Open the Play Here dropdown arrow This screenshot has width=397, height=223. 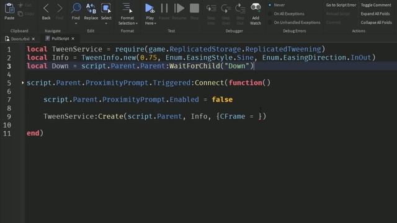click(x=155, y=24)
